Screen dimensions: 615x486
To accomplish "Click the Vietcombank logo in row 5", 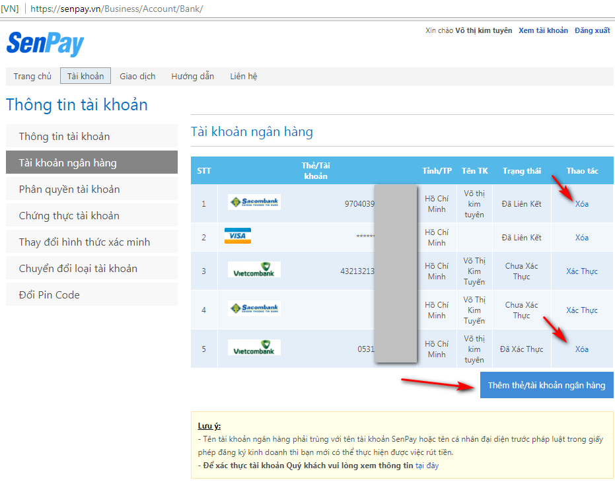I will [x=254, y=348].
